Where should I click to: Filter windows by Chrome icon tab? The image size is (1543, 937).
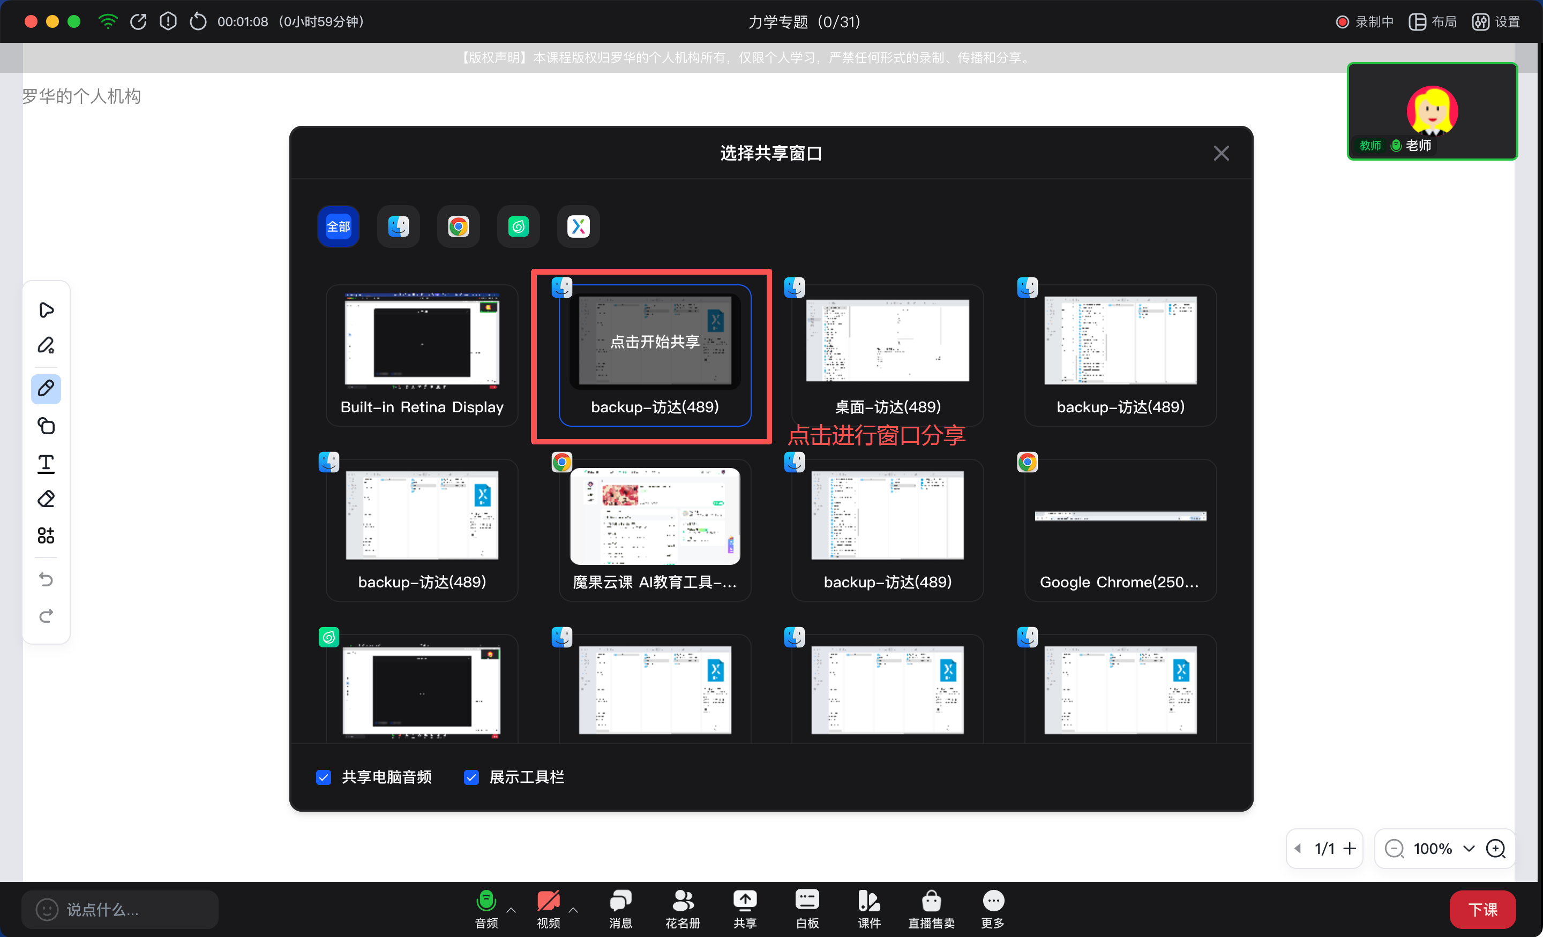(x=459, y=226)
